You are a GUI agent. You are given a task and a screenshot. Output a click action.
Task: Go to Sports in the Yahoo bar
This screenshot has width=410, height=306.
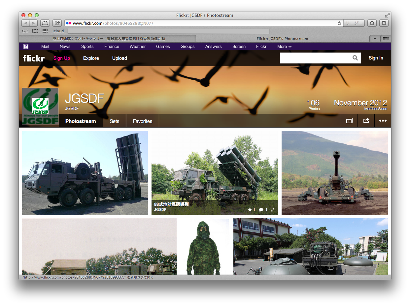[87, 47]
